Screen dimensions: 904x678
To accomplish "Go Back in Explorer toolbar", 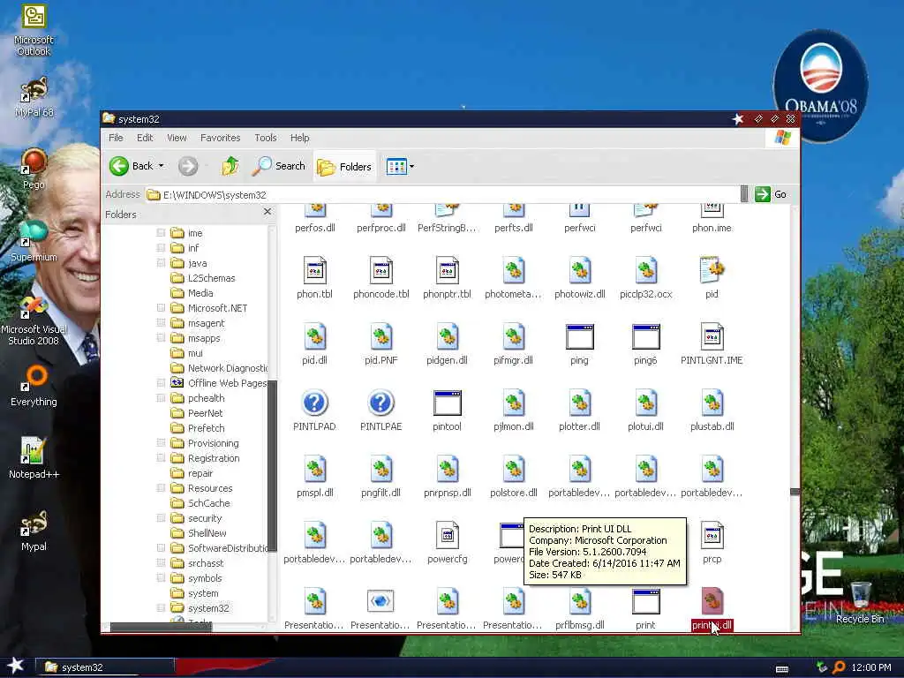I will [132, 166].
